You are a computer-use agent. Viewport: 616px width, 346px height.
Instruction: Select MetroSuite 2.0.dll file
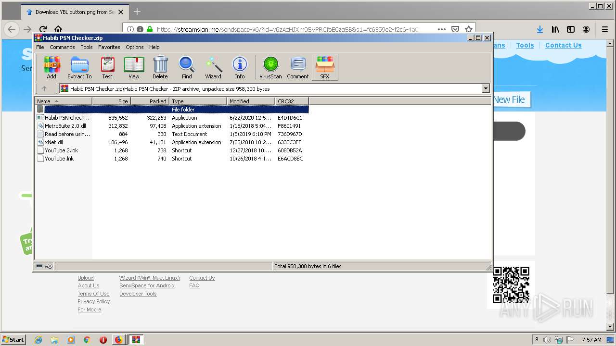point(172,126)
